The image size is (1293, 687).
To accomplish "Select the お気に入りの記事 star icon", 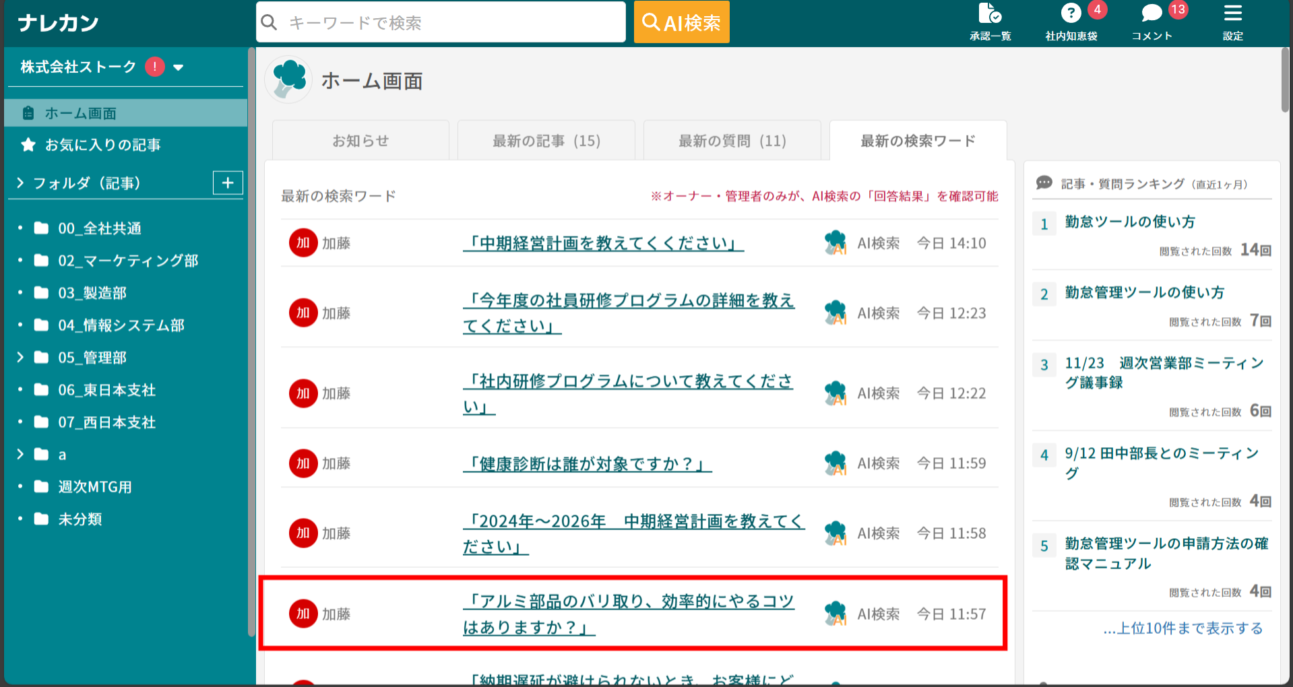I will (x=27, y=144).
